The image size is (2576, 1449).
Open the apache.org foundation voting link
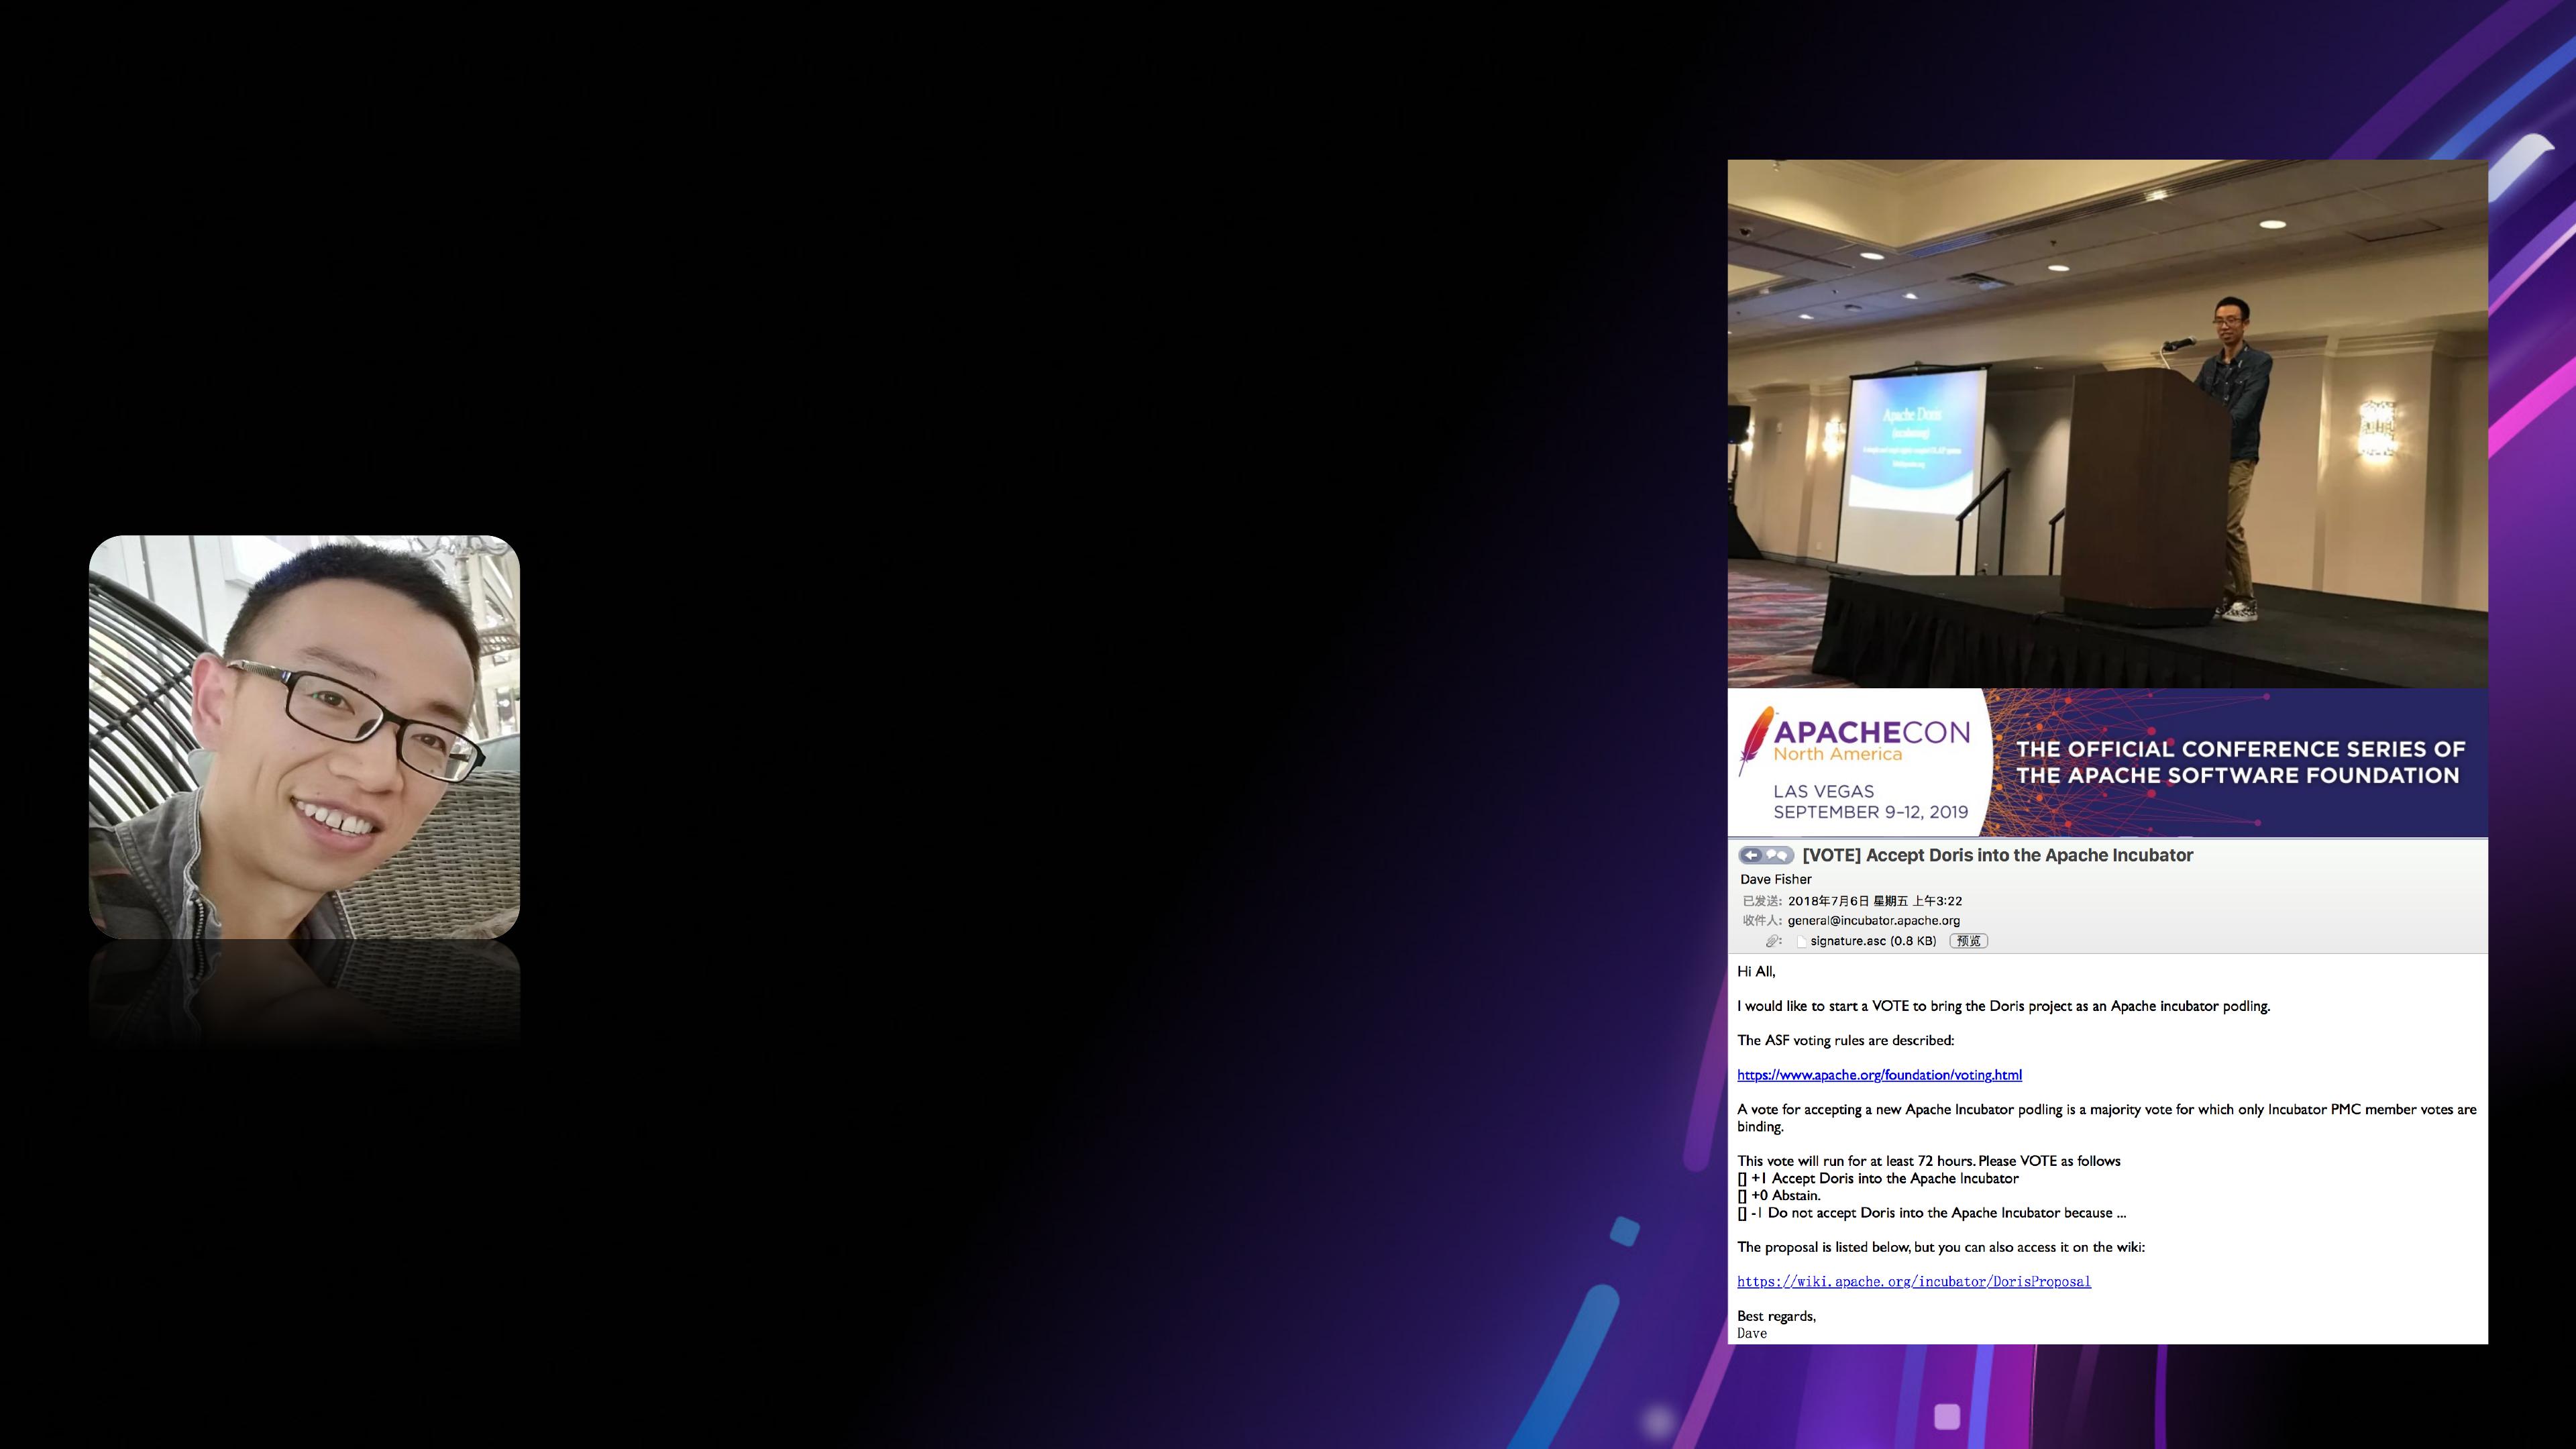tap(1879, 1075)
